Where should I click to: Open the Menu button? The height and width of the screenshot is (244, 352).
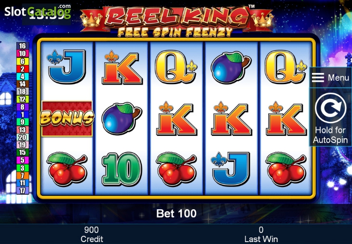click(x=330, y=78)
